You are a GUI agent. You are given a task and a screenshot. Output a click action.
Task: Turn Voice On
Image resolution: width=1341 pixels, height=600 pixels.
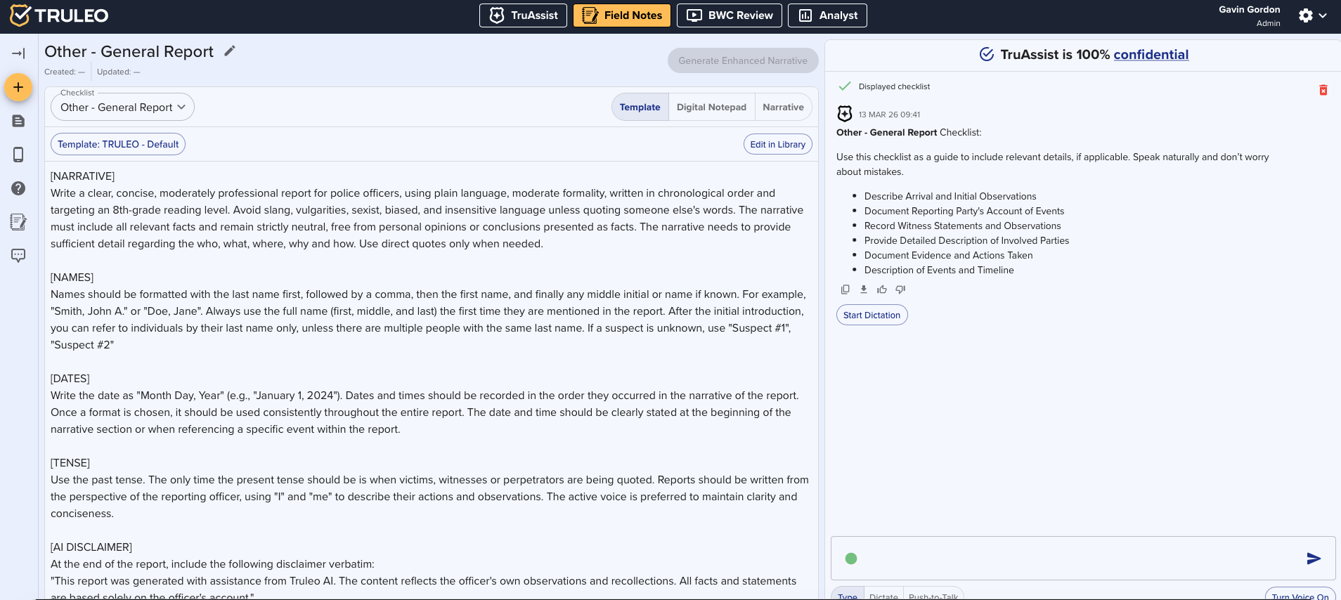[1300, 595]
